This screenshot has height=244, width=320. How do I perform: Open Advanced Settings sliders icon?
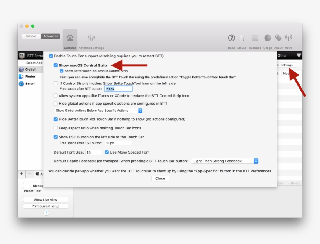point(91,38)
